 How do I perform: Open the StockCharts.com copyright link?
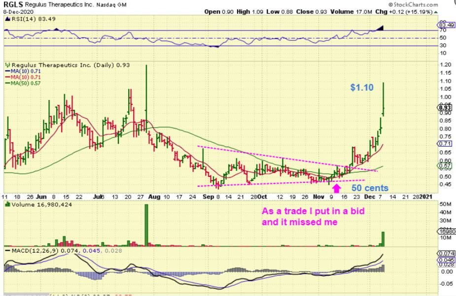point(413,4)
